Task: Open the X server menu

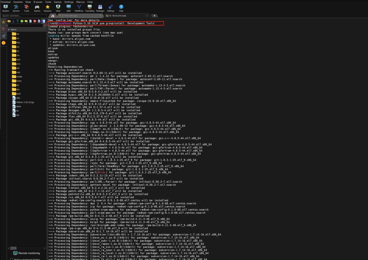Action: click(38, 2)
